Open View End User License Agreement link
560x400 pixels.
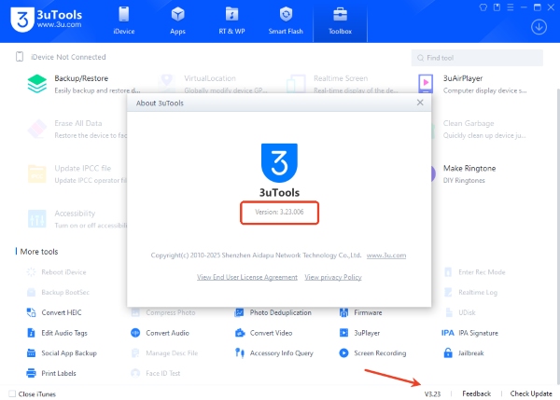click(x=247, y=277)
